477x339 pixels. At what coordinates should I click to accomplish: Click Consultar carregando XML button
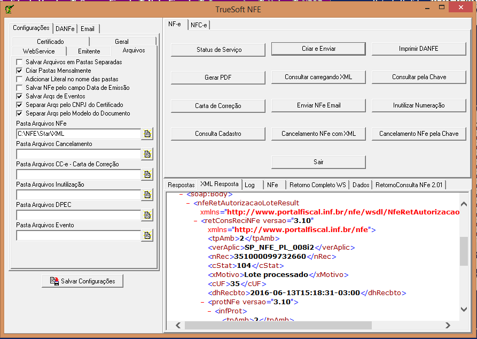pyautogui.click(x=318, y=77)
